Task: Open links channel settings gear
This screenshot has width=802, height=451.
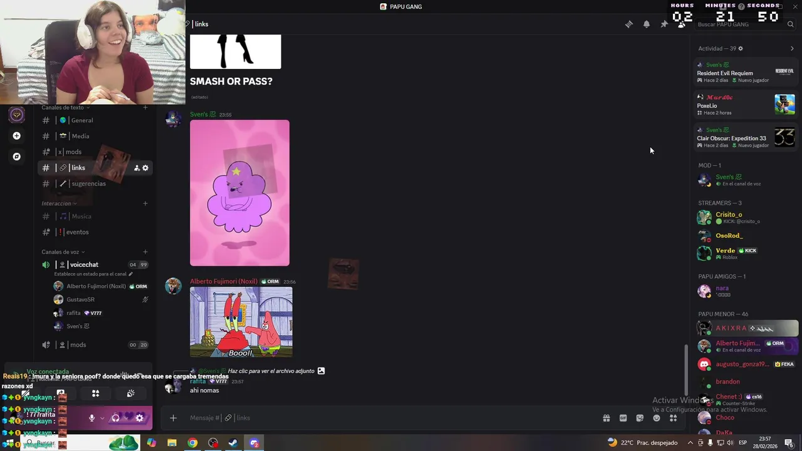Action: point(145,168)
